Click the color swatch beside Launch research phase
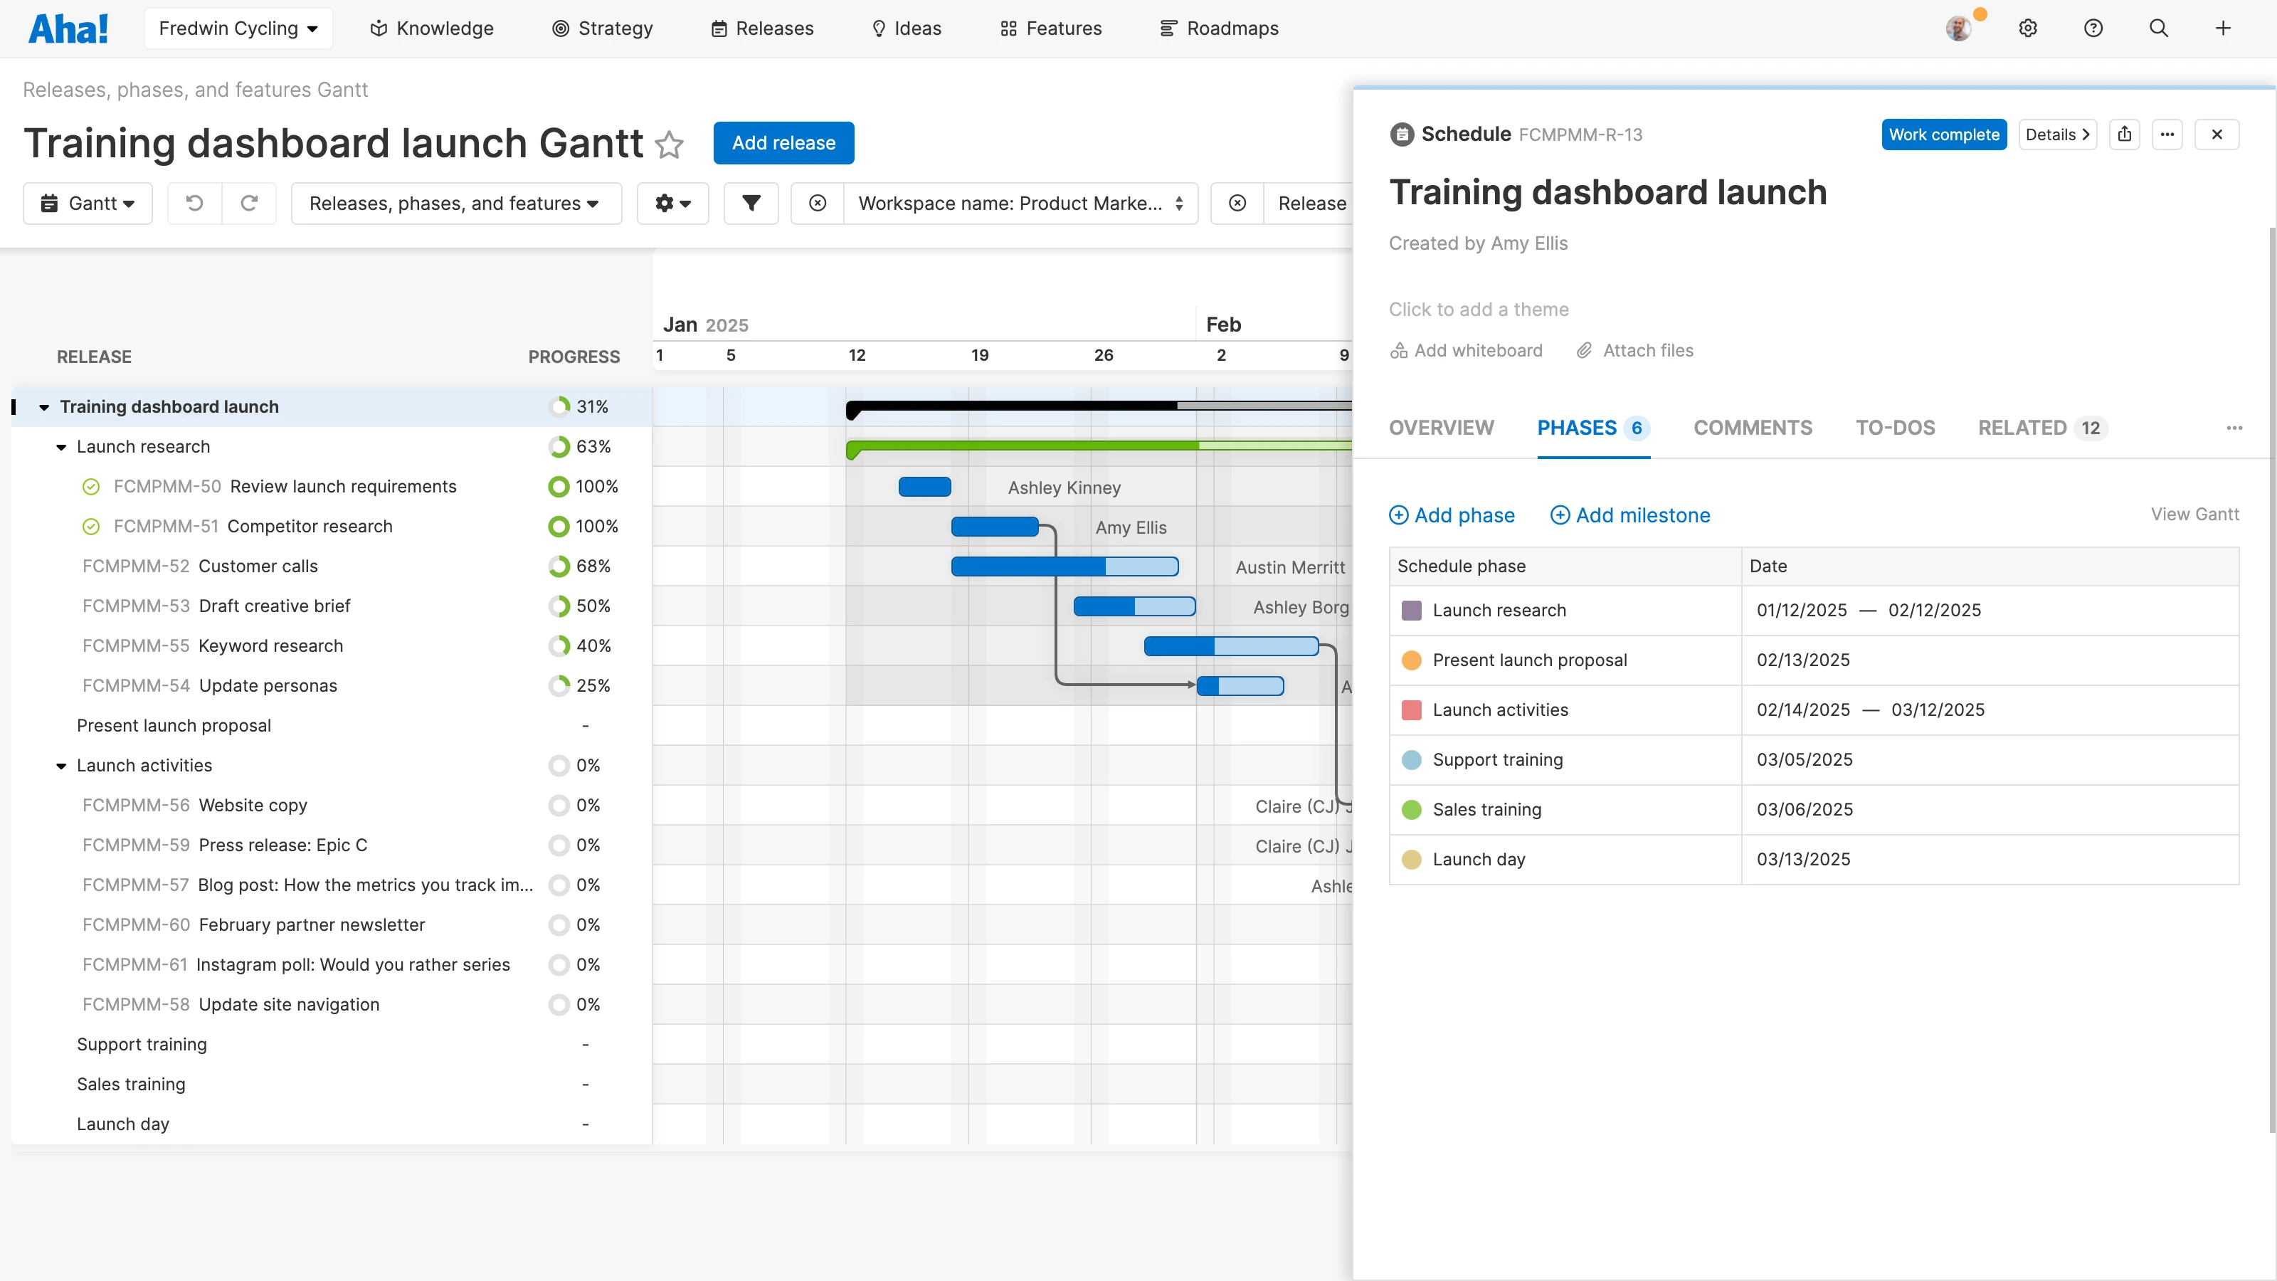2277x1281 pixels. tap(1412, 610)
